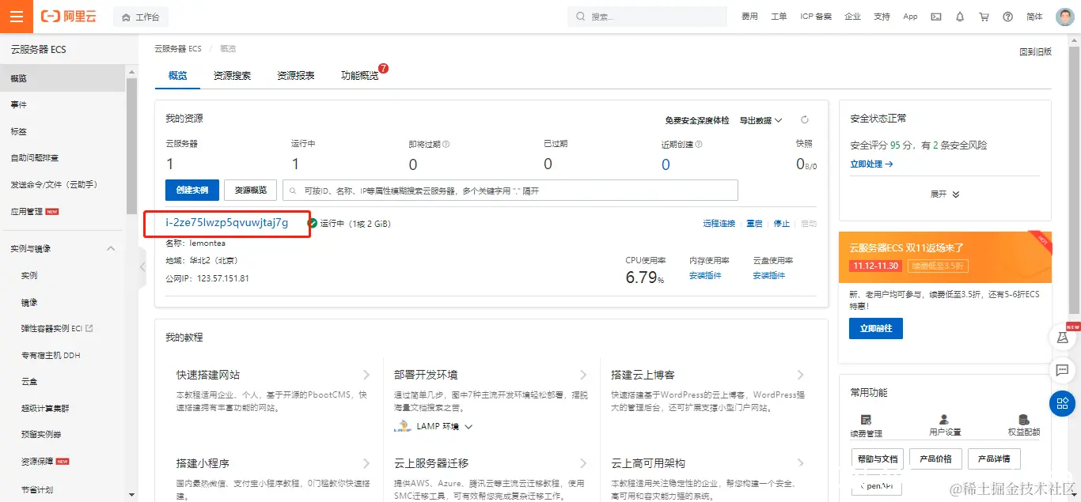The height and width of the screenshot is (502, 1081).
Task: Click 云服务器 ECS in the breadcrumb
Action: [x=177, y=49]
